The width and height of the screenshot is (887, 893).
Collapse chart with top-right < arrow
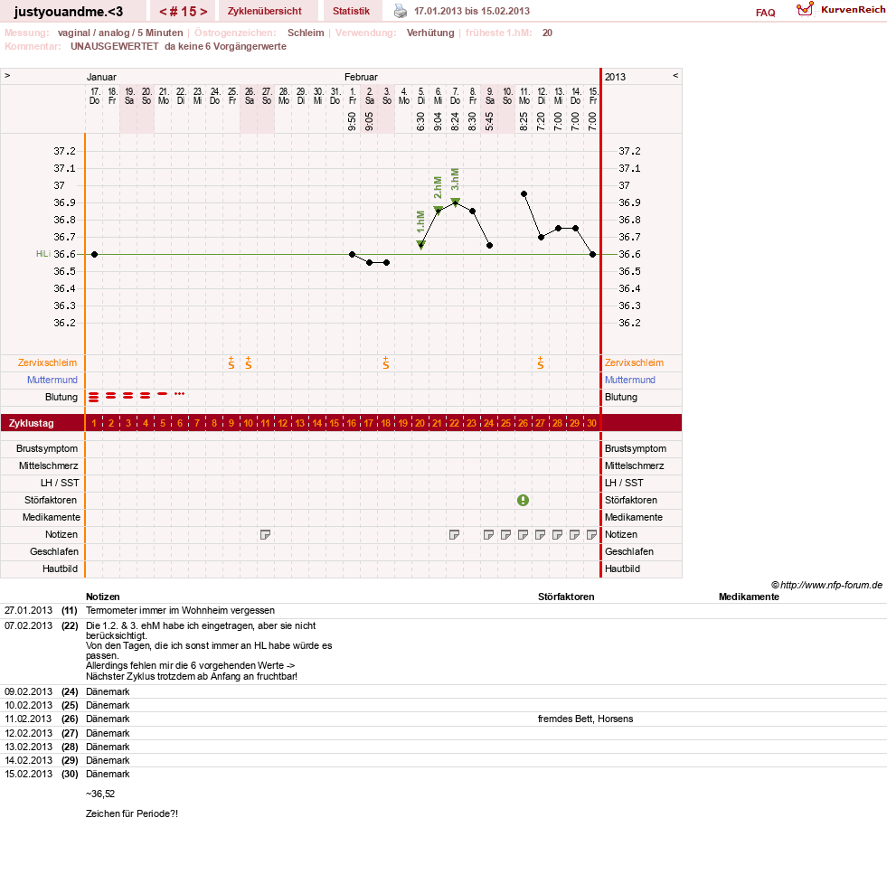coord(675,75)
